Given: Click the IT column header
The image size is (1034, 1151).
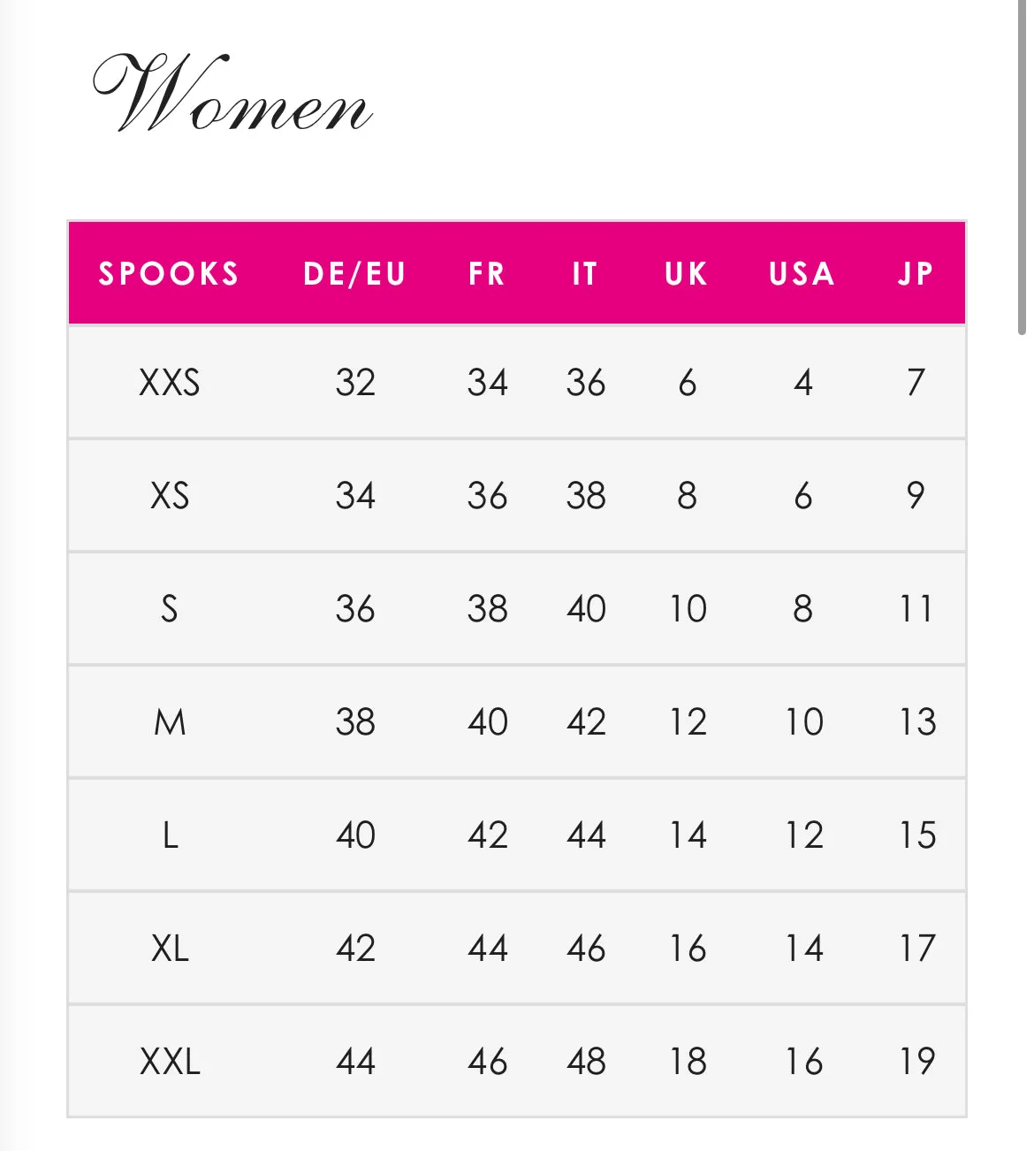Looking at the screenshot, I should pos(585,274).
